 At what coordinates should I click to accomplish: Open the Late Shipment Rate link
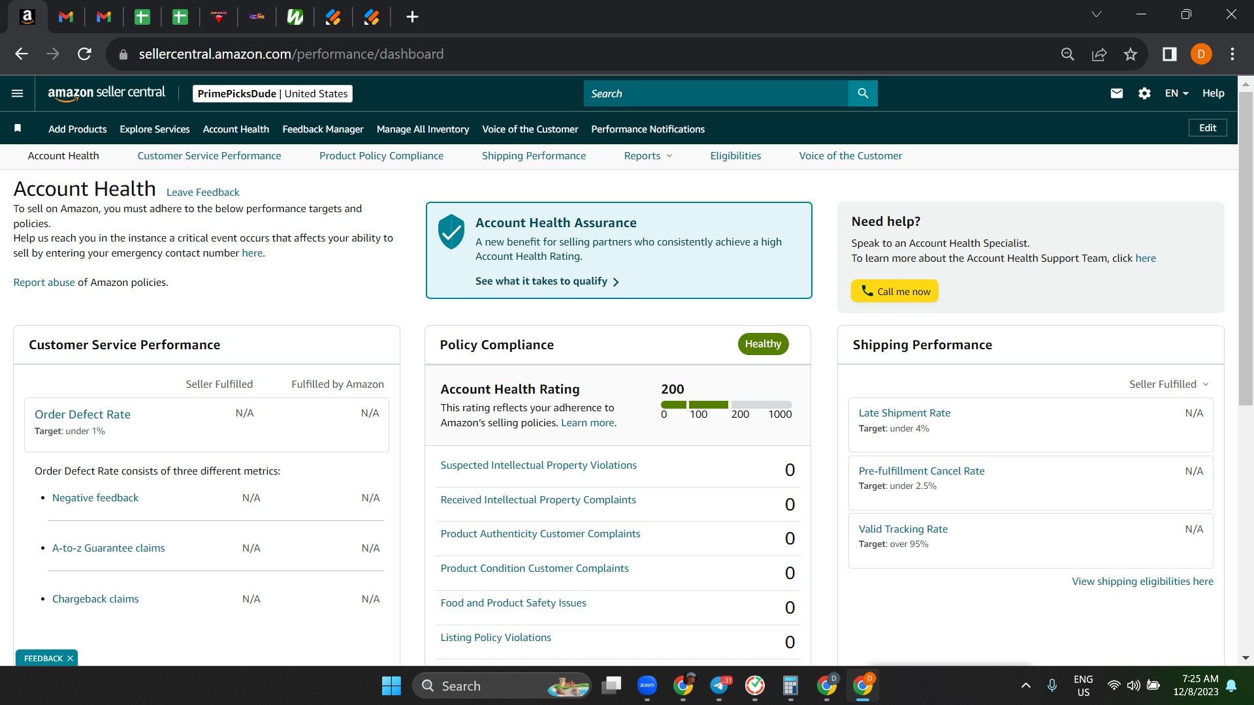pyautogui.click(x=905, y=413)
